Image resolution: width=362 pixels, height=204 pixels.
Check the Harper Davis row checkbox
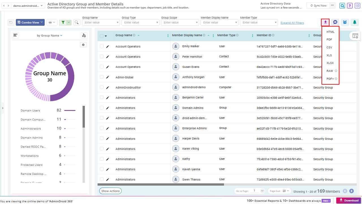click(x=102, y=139)
